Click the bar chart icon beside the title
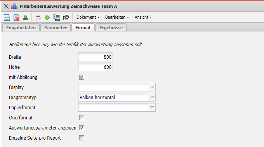The height and width of the screenshot is (147, 264). pyautogui.click(x=14, y=6)
